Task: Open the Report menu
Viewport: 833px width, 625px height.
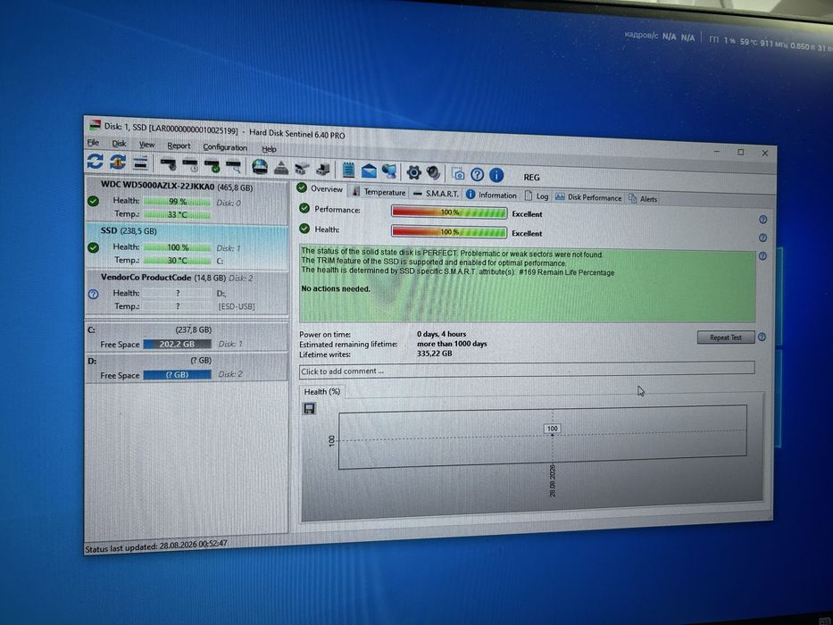Action: [179, 146]
